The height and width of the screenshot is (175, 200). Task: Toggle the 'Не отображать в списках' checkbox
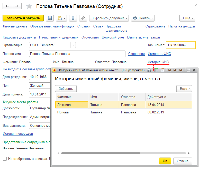pos(5,159)
